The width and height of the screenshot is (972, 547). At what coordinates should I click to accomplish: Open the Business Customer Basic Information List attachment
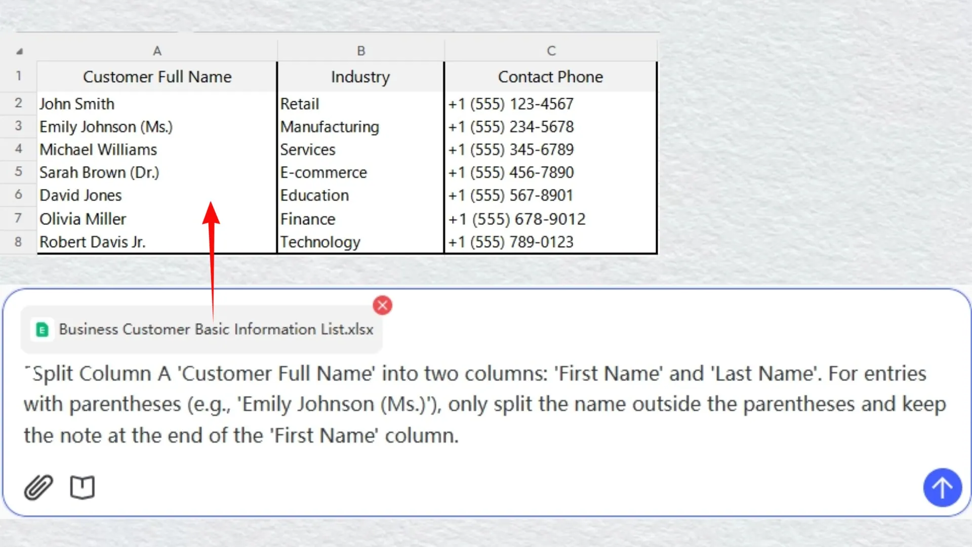(216, 330)
